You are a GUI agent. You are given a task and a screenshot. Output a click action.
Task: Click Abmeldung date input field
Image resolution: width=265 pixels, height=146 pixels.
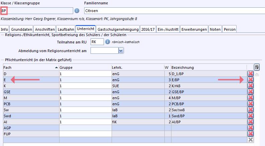(105, 50)
